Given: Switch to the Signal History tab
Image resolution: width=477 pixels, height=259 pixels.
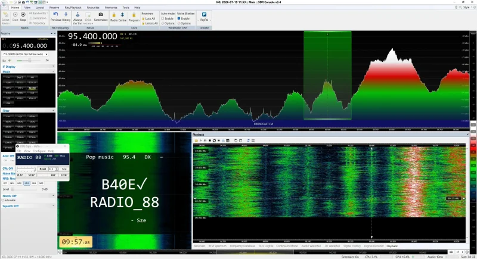Looking at the screenshot, I should pos(352,246).
